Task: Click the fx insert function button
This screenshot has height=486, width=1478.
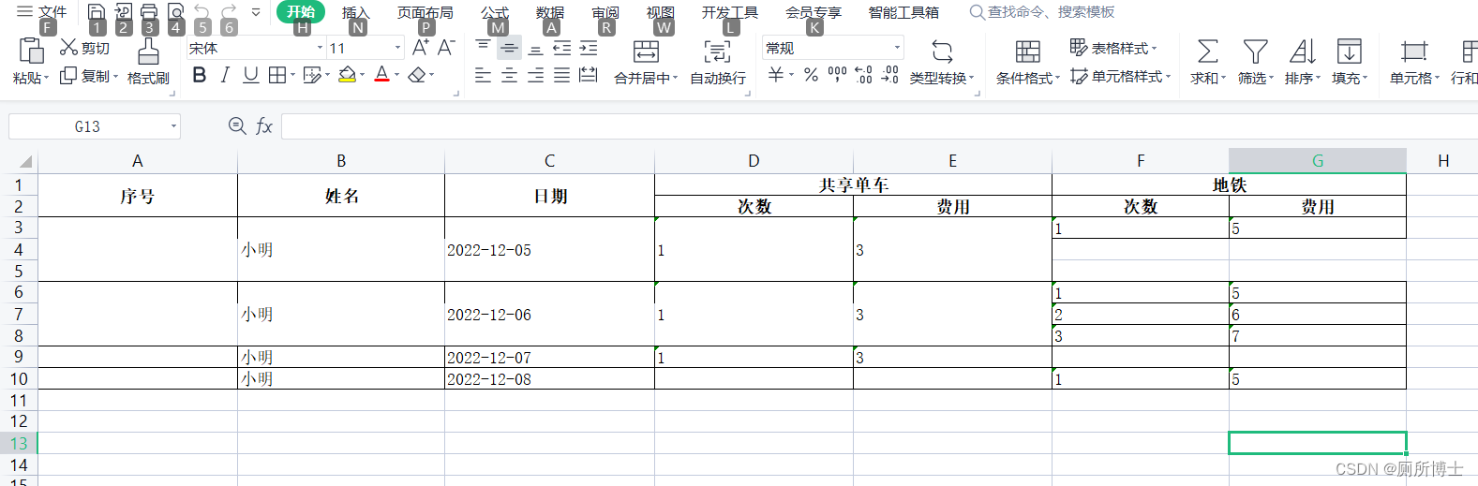Action: (x=264, y=126)
